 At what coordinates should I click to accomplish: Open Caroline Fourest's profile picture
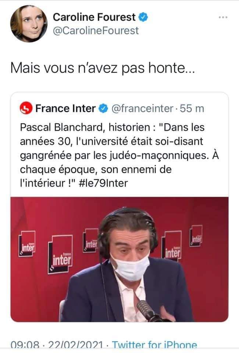point(29,24)
